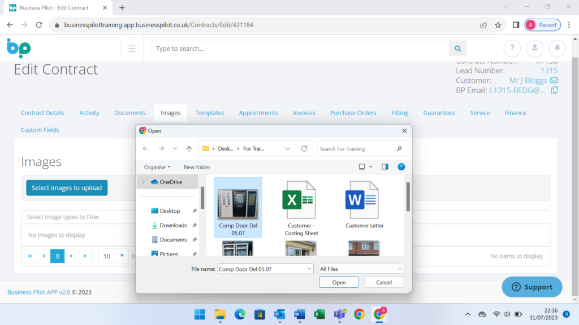Click the preview pane icon in dialog
The width and height of the screenshot is (579, 325).
385,167
